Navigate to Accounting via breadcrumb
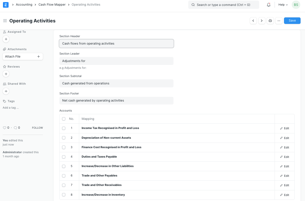 [24, 5]
